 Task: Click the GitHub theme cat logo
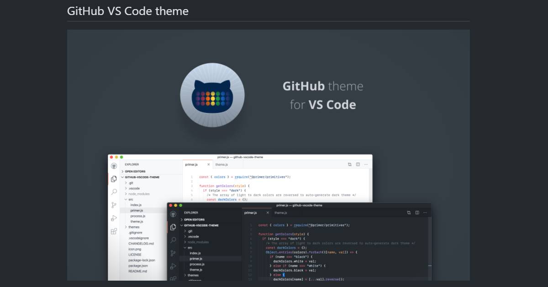(212, 95)
